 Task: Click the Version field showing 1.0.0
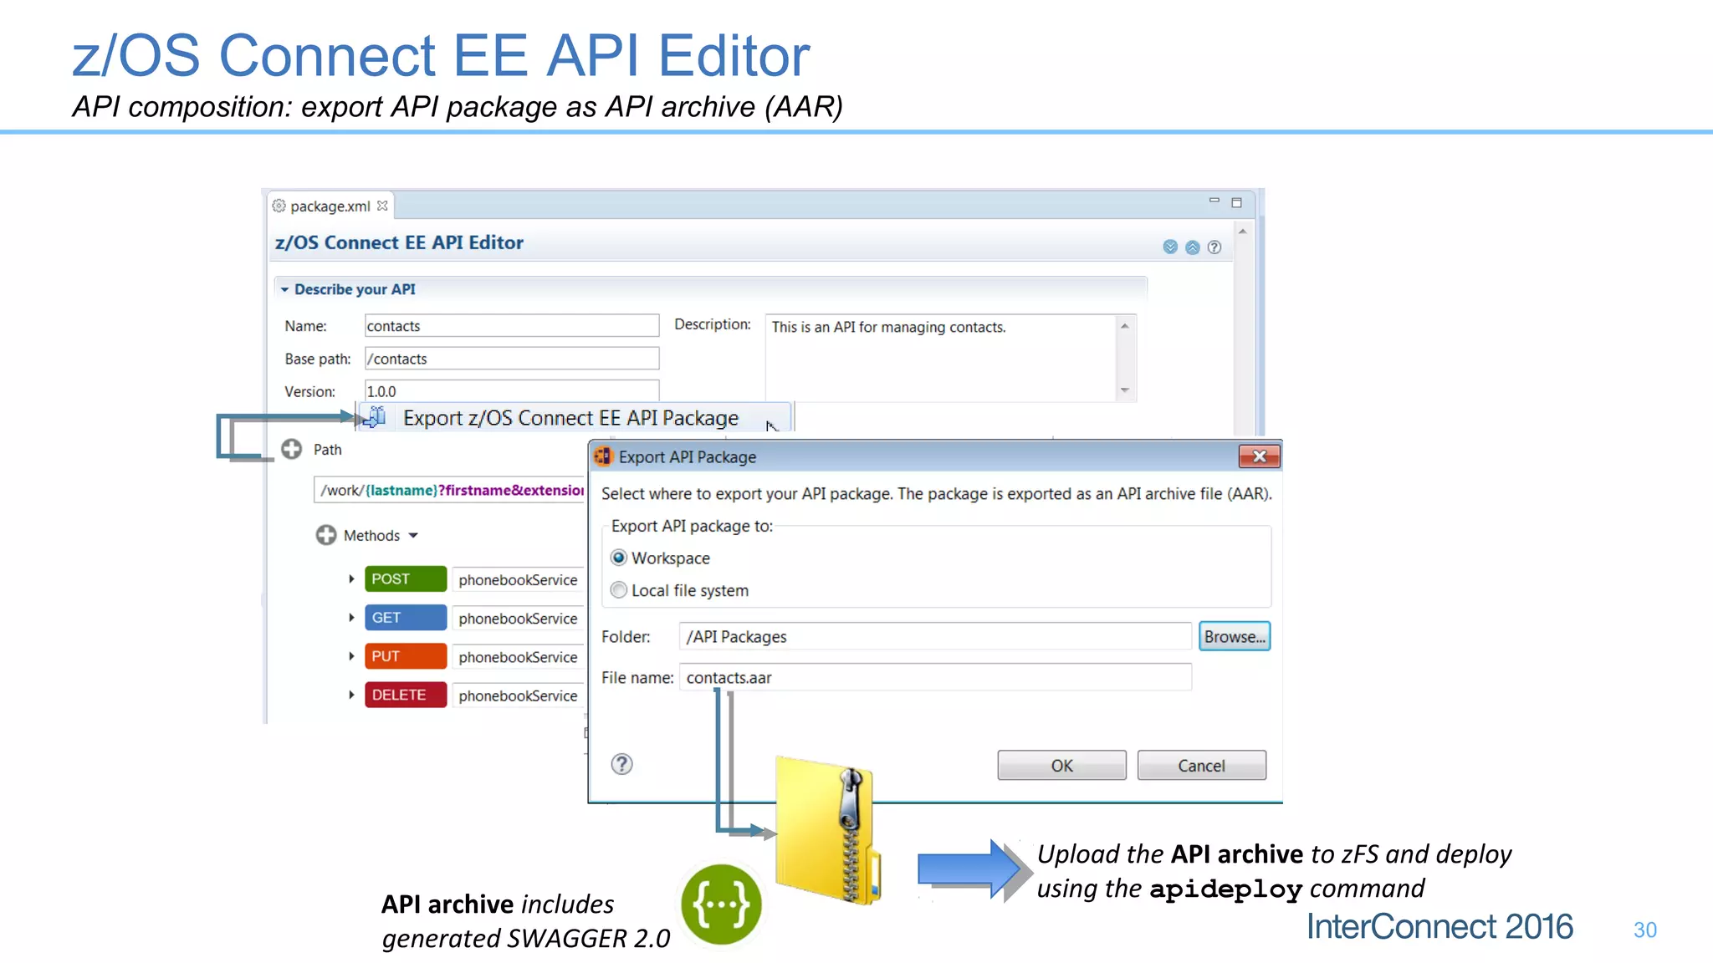[x=512, y=390]
